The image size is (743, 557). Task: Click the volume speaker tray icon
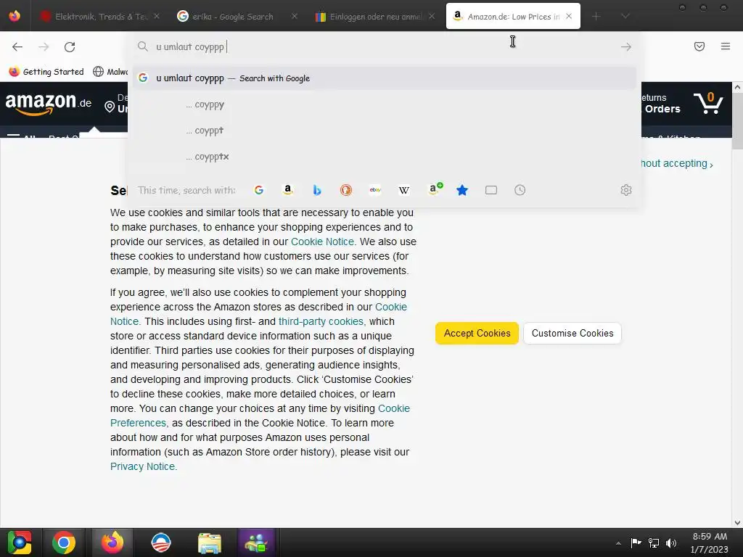(x=671, y=542)
